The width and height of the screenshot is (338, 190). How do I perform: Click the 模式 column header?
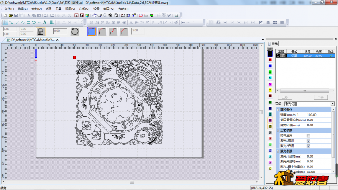[294, 51]
